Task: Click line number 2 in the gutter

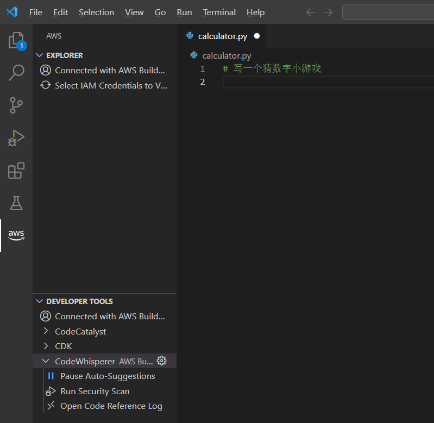Action: pyautogui.click(x=203, y=82)
